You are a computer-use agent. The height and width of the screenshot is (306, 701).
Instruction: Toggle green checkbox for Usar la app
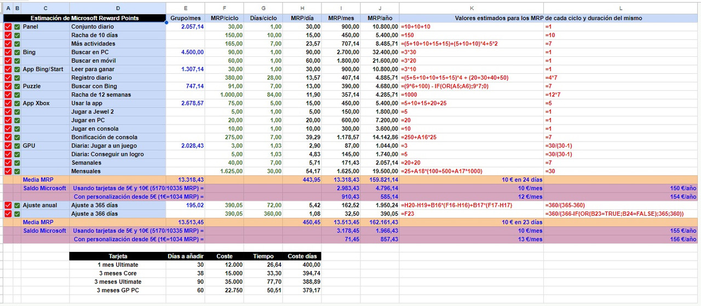click(x=17, y=103)
